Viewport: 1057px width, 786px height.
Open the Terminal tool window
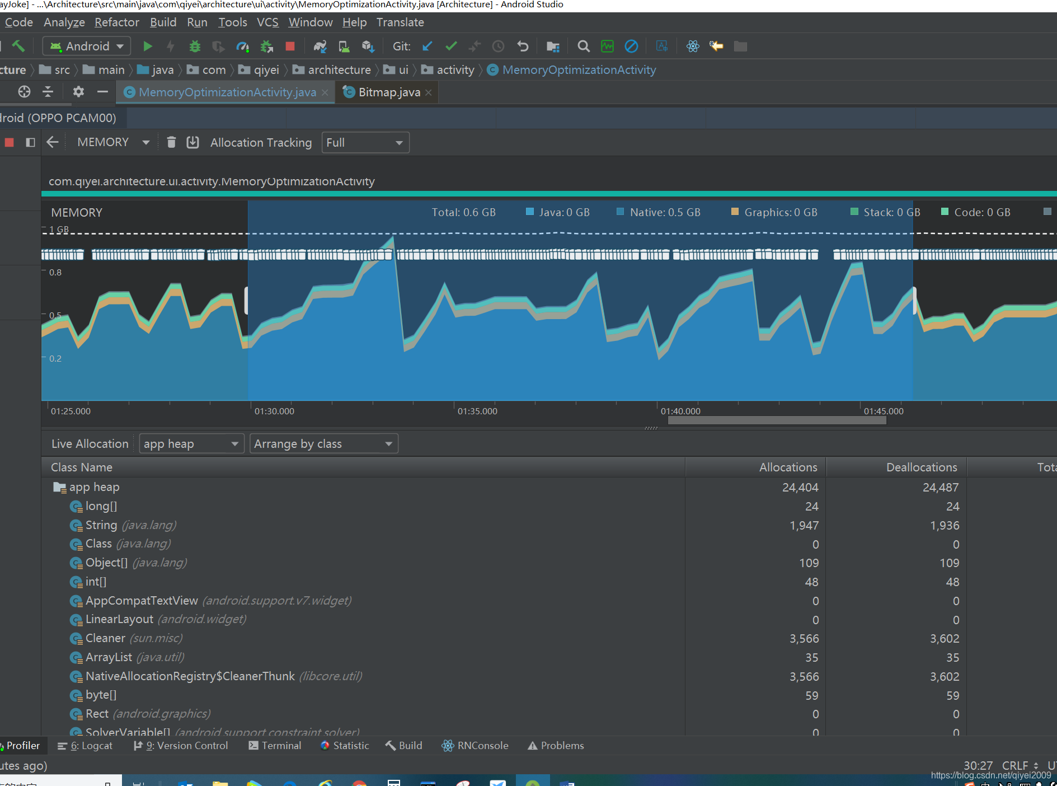coord(275,746)
